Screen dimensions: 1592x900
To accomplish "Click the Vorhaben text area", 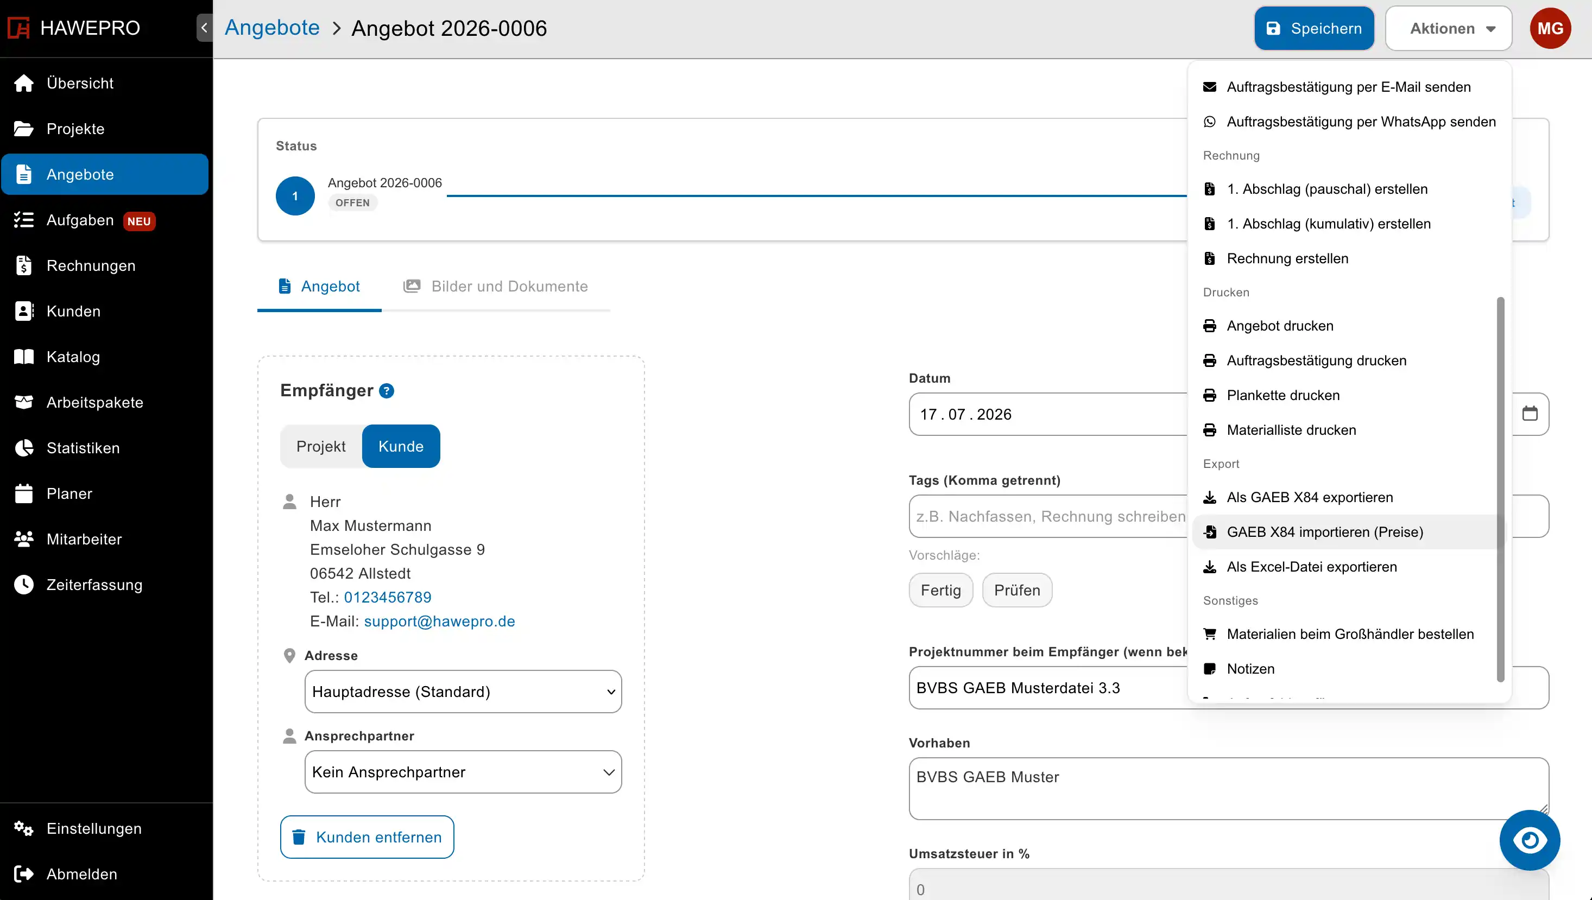I will 1228,789.
